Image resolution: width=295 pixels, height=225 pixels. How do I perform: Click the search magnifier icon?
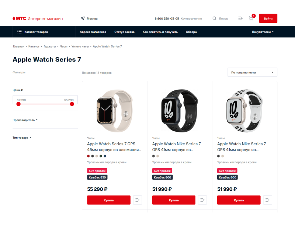click(x=214, y=18)
